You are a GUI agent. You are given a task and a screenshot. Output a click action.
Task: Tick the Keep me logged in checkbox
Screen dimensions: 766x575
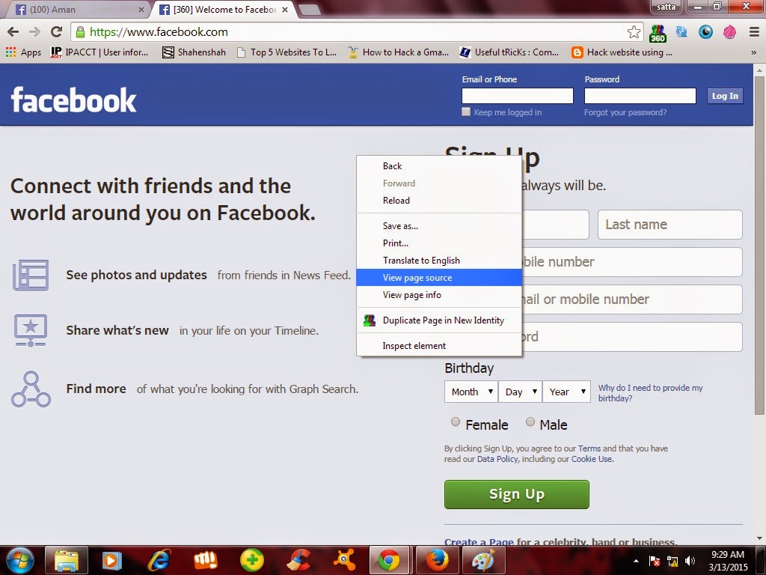(466, 112)
